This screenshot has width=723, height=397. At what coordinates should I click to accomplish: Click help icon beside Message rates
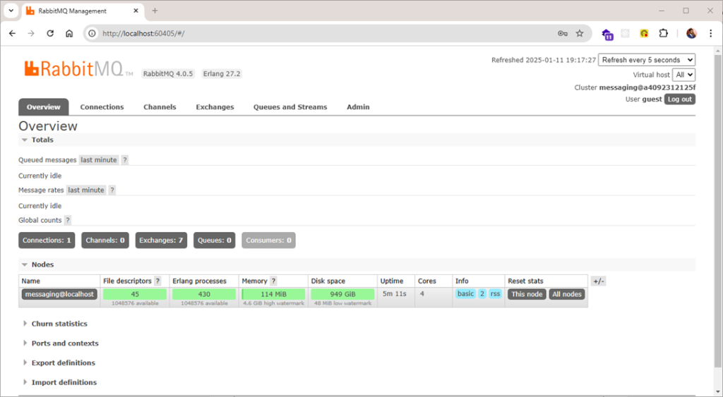112,190
